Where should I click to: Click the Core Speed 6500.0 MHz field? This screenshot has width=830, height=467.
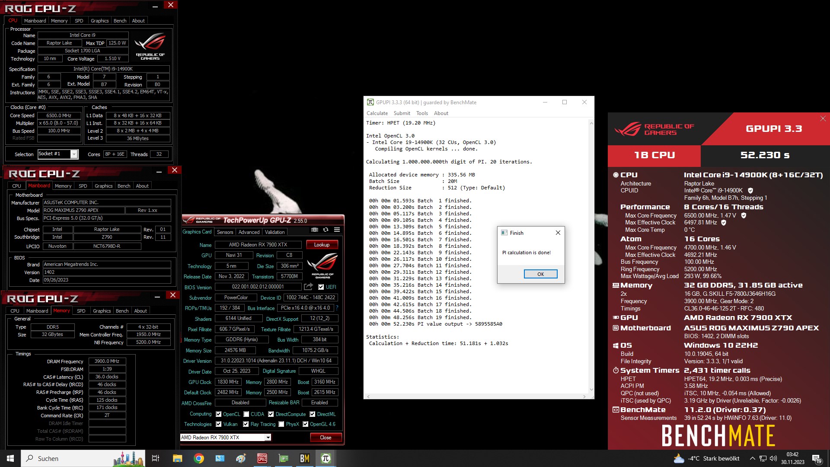coord(59,115)
